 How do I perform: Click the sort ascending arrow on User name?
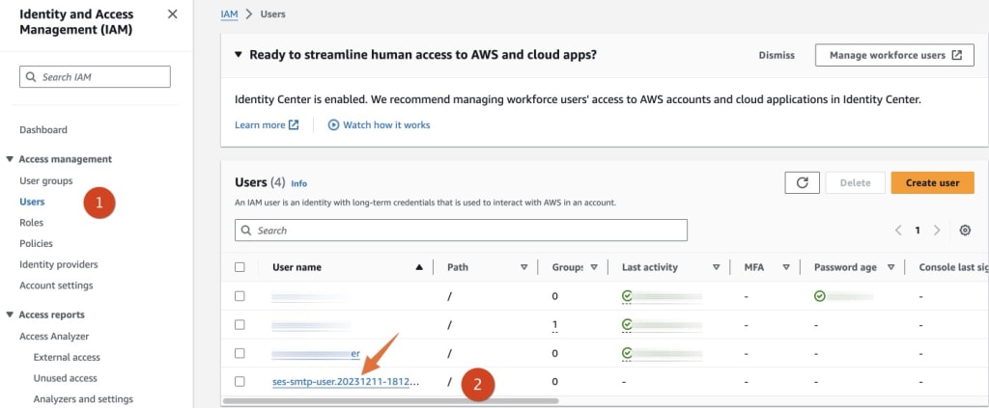click(x=419, y=267)
